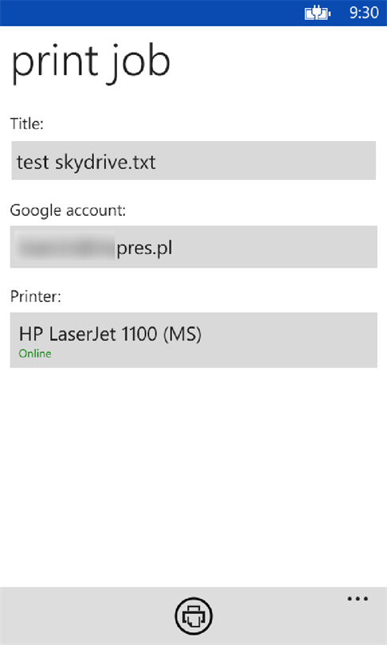Tap the empty app bar area left of print icon
This screenshot has height=645, width=387.
coord(87,616)
